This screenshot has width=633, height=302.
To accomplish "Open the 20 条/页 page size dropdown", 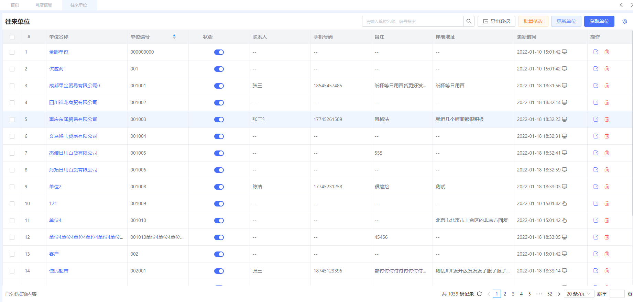I will (x=579, y=294).
